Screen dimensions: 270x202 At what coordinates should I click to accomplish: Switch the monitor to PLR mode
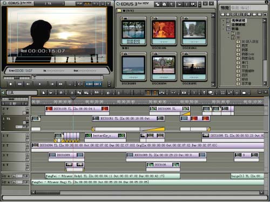click(x=79, y=3)
